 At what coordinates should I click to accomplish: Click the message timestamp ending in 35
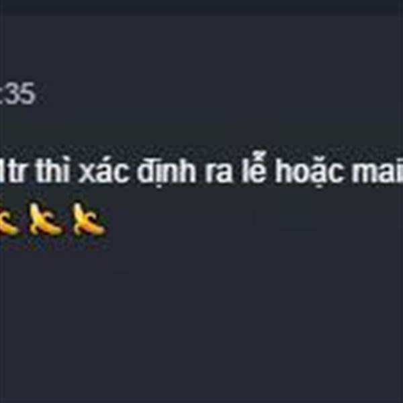(x=17, y=93)
